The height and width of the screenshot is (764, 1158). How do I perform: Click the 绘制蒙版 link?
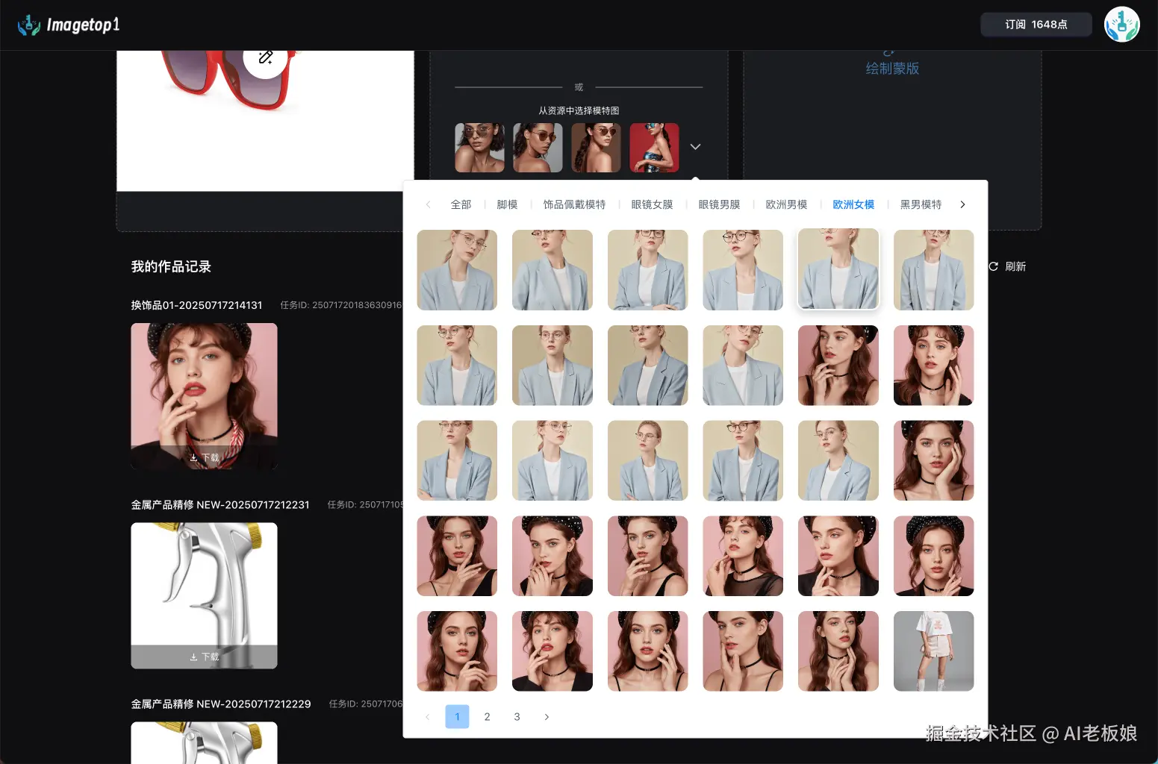[892, 69]
